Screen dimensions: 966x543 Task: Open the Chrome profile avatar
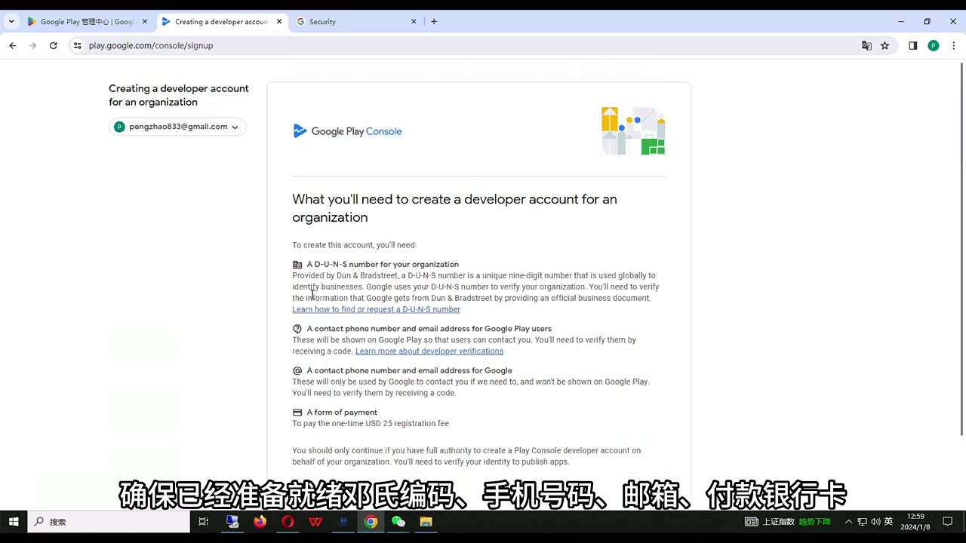(934, 45)
